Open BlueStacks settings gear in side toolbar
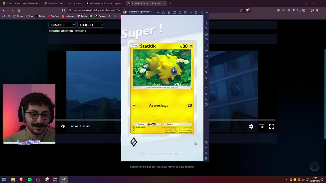This screenshot has height=183, width=326. click(206, 142)
